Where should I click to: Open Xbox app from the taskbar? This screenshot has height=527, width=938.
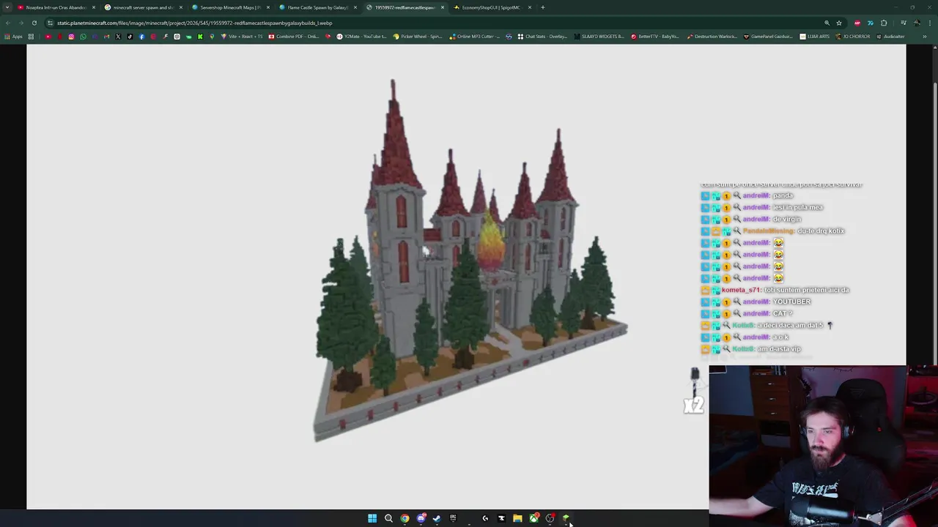point(534,518)
